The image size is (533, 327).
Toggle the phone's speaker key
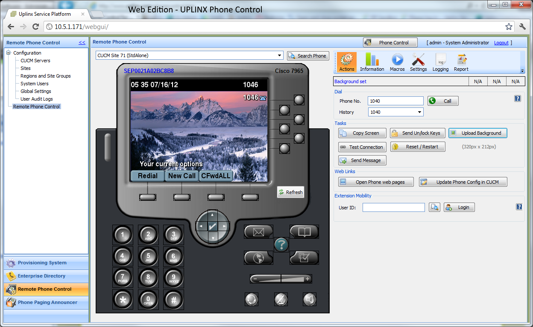(x=310, y=299)
